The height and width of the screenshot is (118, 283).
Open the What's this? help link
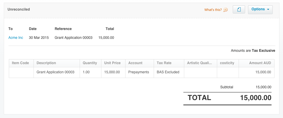click(x=213, y=10)
